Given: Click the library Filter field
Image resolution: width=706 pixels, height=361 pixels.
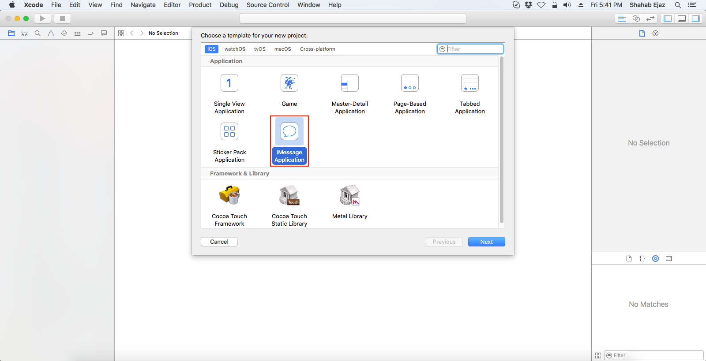Looking at the screenshot, I should coord(654,355).
